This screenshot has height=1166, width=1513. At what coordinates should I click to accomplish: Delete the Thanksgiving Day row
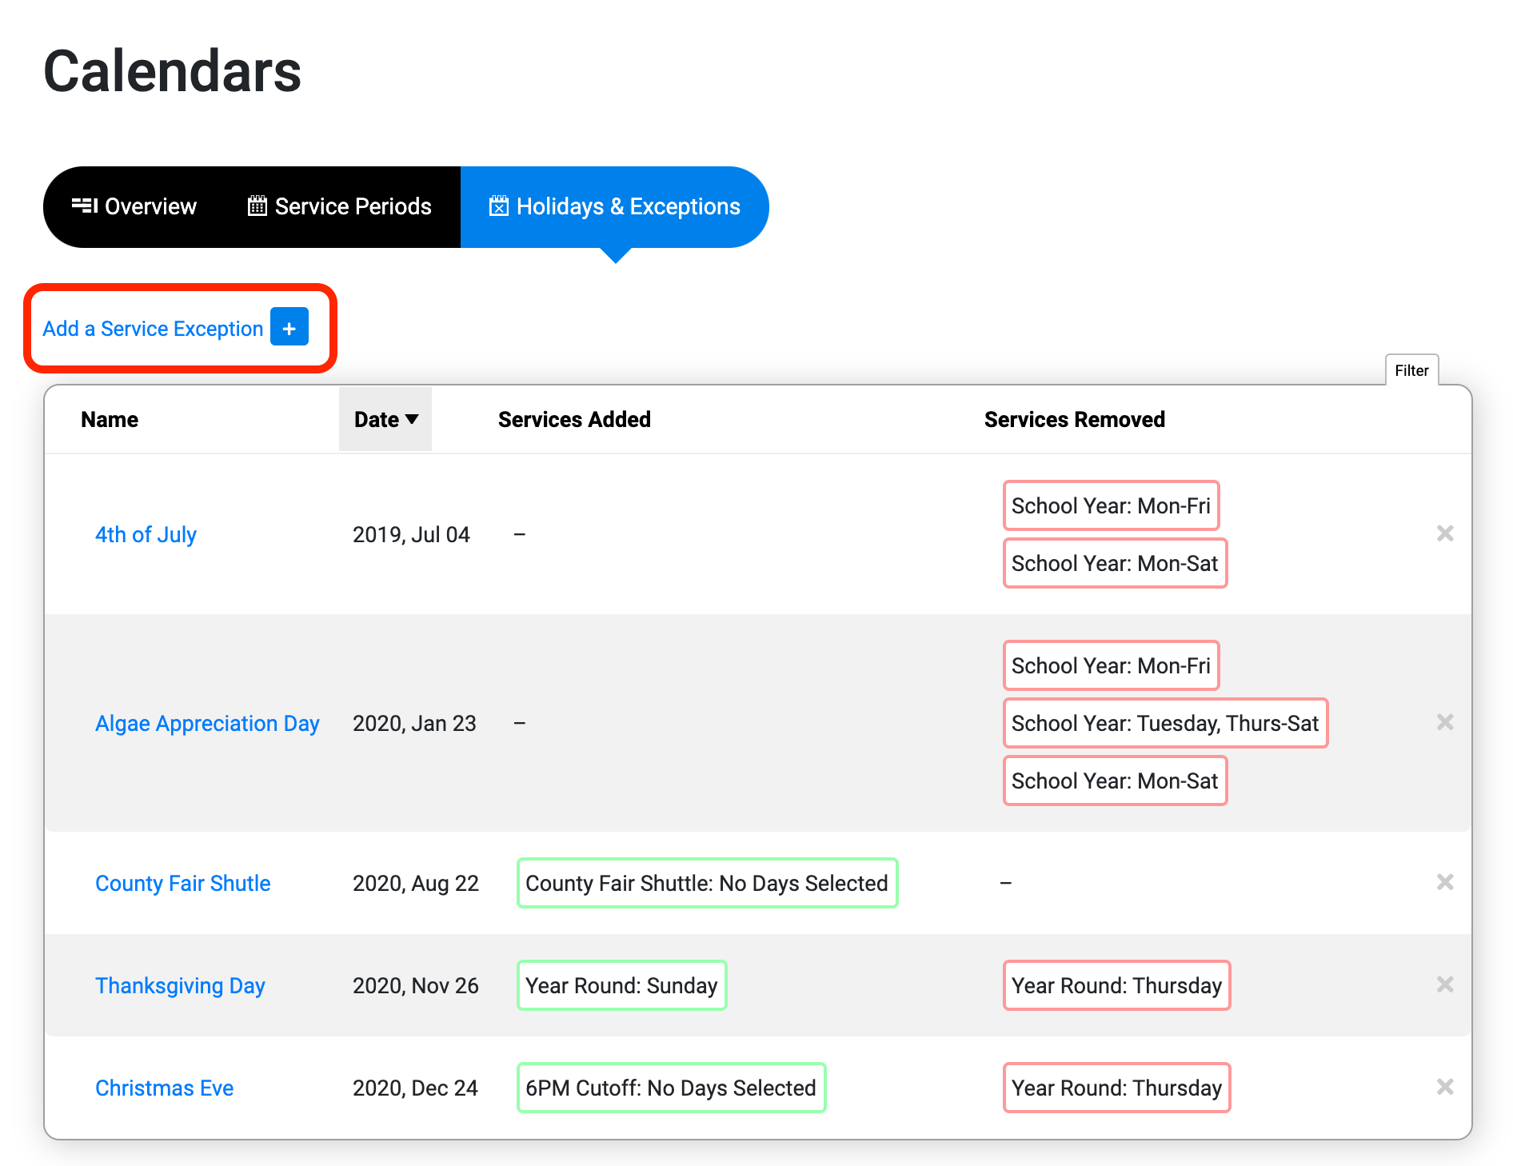(x=1444, y=984)
